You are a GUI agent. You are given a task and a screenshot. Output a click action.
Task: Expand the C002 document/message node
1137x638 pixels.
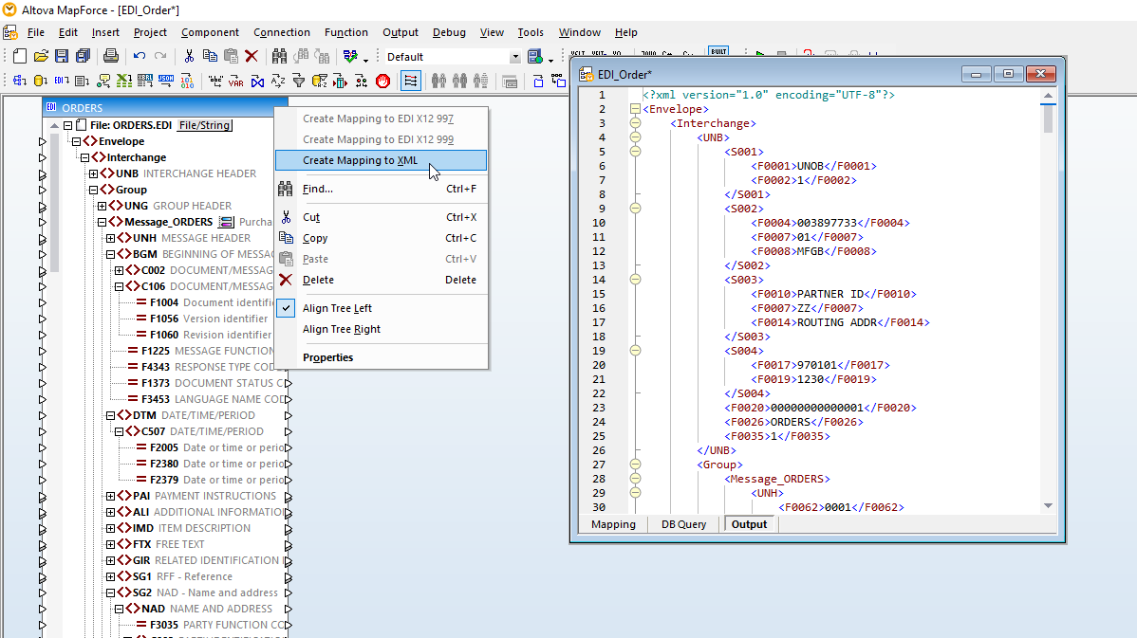[x=119, y=270]
